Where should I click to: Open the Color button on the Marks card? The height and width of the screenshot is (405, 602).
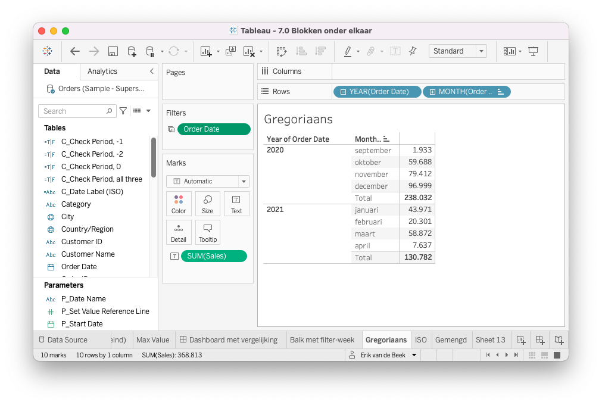[x=179, y=203]
